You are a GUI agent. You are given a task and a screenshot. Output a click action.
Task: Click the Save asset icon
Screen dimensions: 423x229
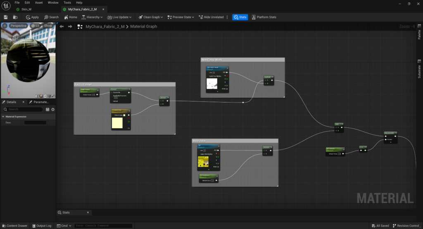6,17
